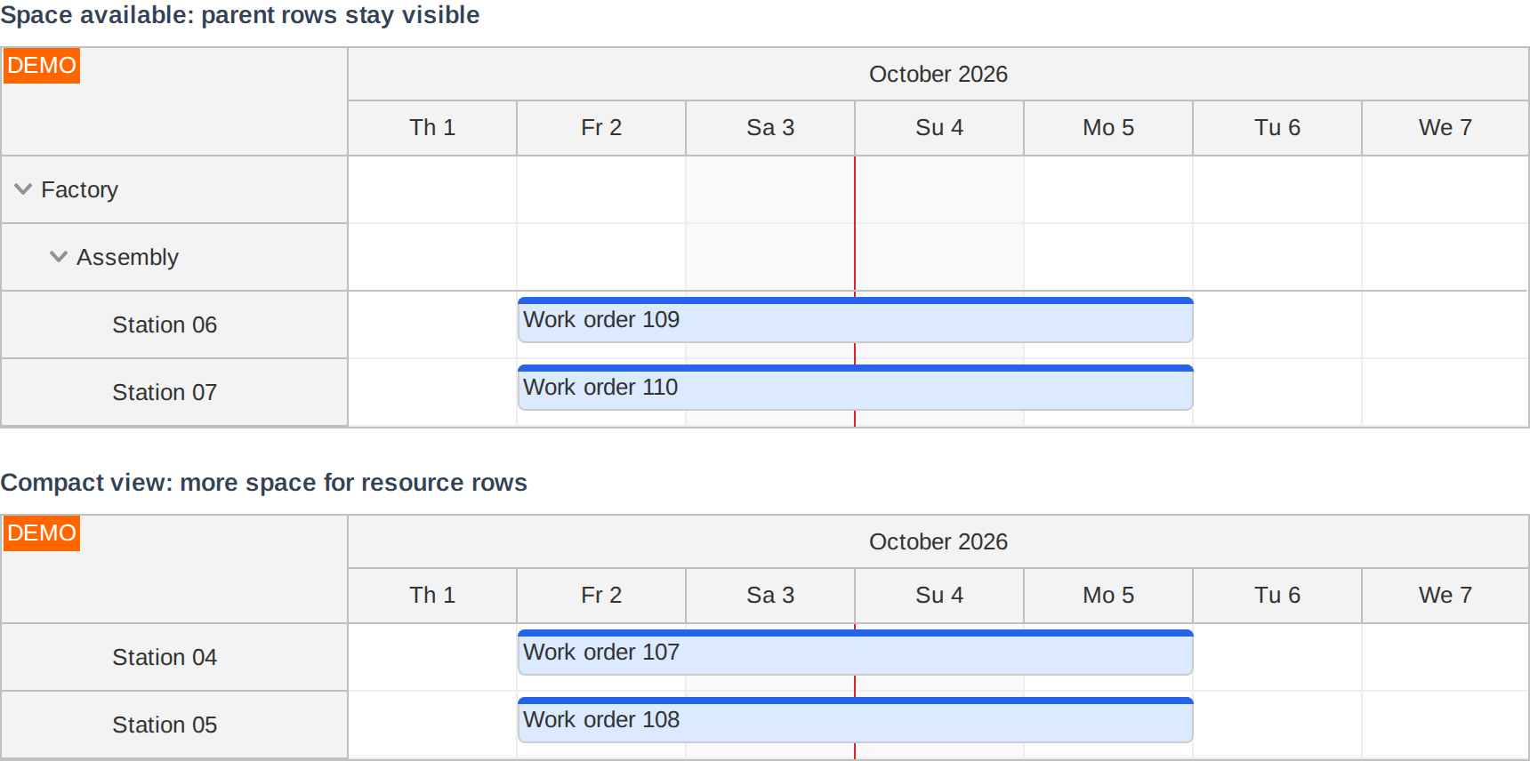Select Mo 5 day header in Compact view scheduler

click(x=1108, y=596)
